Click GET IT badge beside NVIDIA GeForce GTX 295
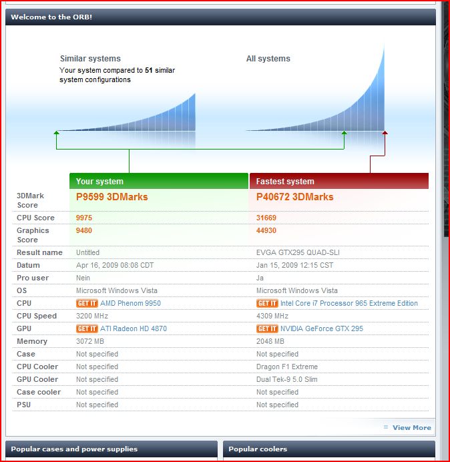This screenshot has width=450, height=462. click(267, 328)
